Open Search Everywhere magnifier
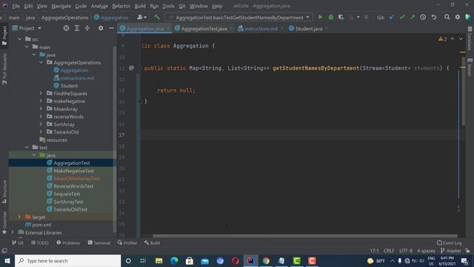 click(x=447, y=17)
